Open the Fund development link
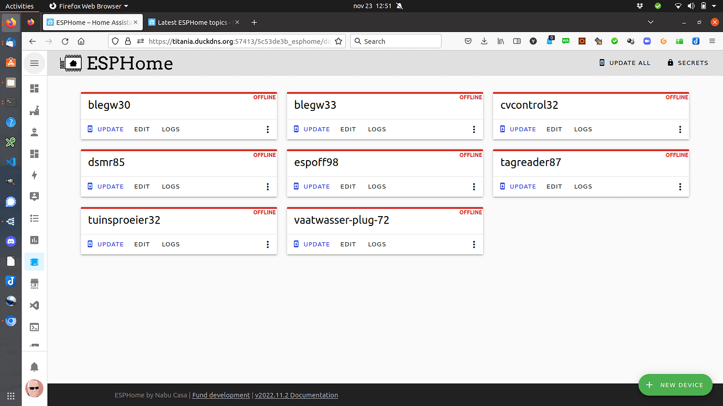 tap(221, 395)
